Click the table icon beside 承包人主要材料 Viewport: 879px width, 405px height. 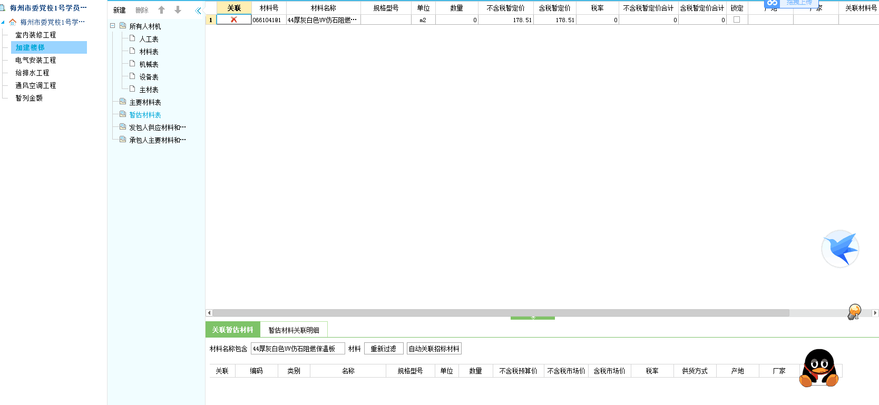point(123,140)
